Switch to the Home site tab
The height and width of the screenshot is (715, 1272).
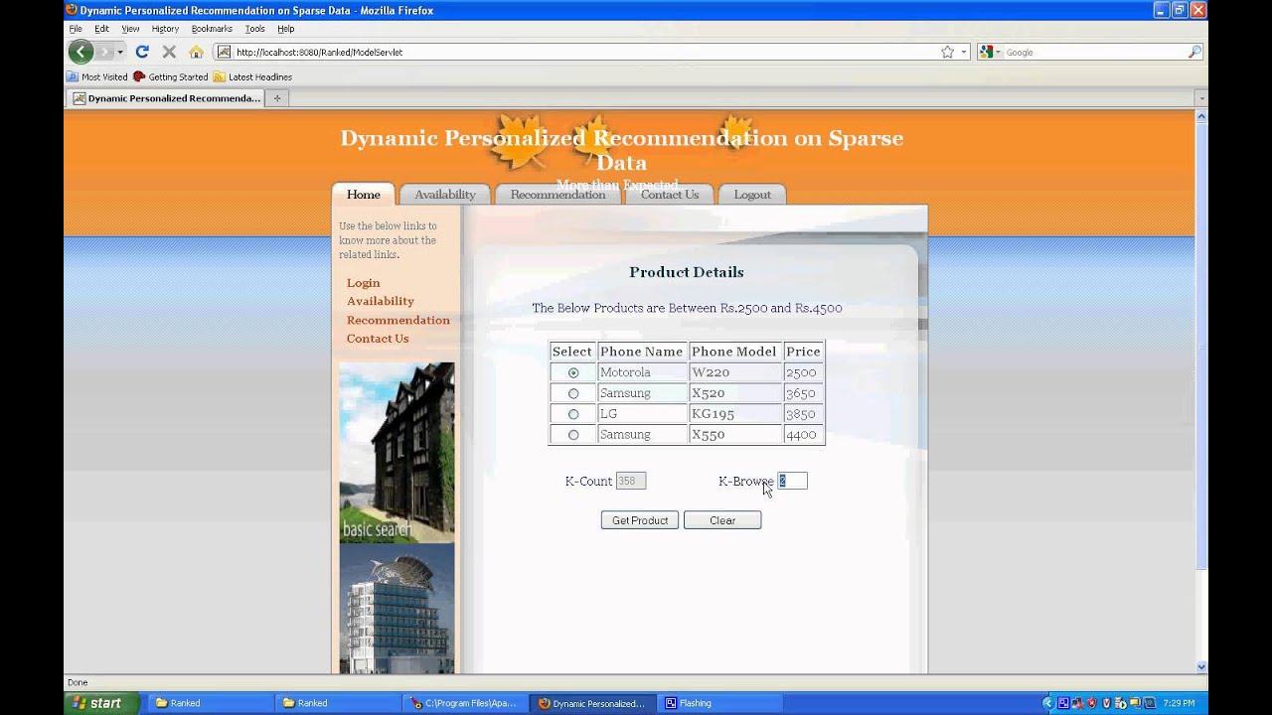(364, 195)
